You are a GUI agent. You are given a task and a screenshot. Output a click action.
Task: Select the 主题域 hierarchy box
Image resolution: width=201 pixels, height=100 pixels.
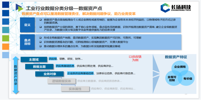(x=34, y=59)
